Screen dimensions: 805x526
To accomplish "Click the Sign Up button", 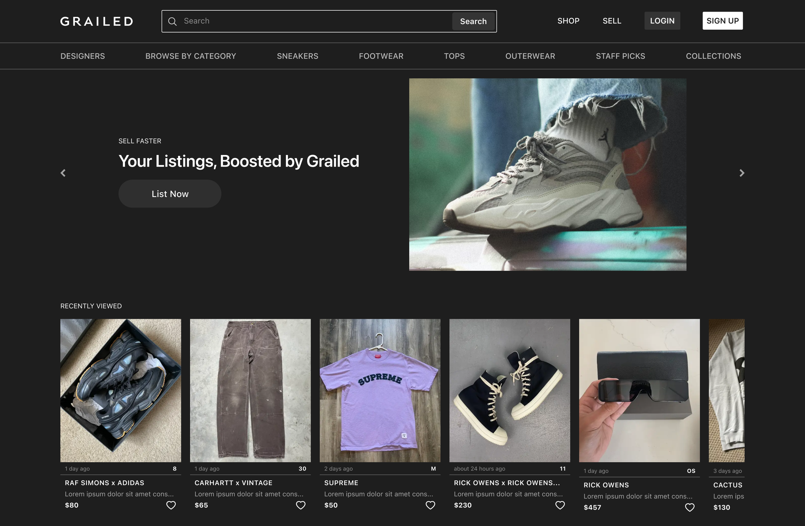I will 722,21.
